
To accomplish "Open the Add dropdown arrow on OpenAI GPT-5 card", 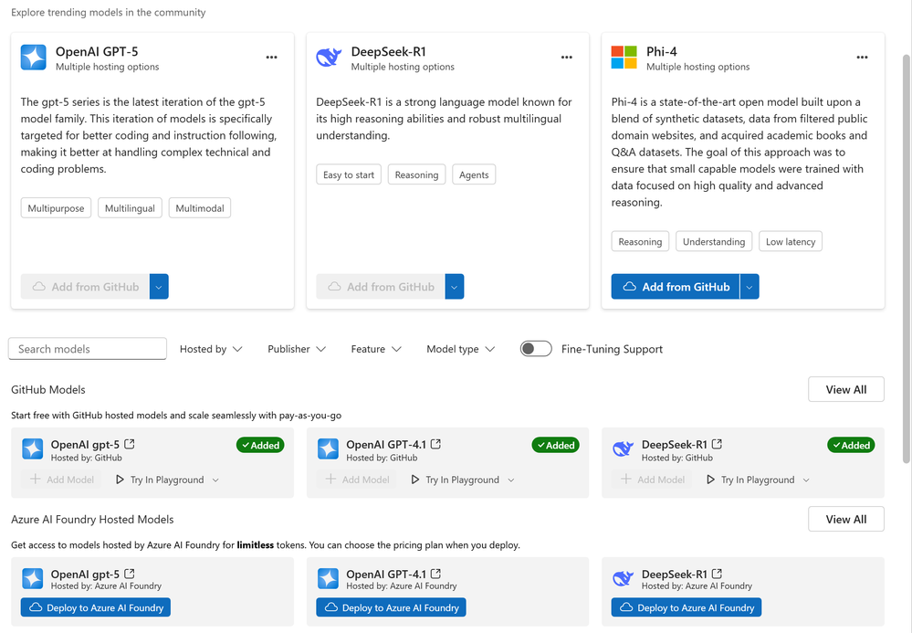I will [x=159, y=286].
